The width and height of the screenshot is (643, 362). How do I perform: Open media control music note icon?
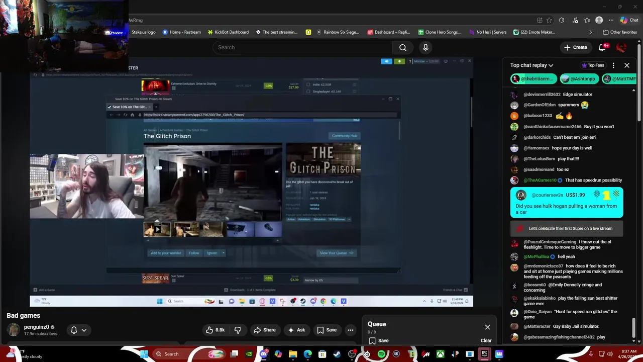(575, 20)
